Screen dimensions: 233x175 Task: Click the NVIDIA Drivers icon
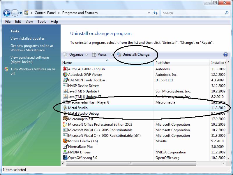coord(65,152)
